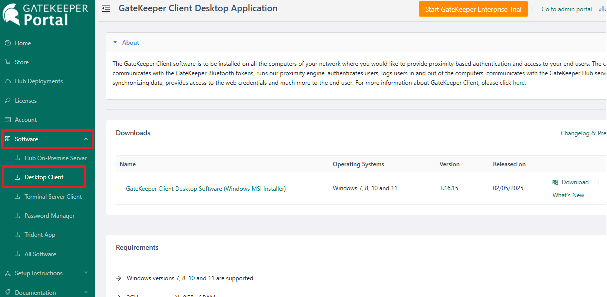Image resolution: width=607 pixels, height=297 pixels.
Task: Click the page title GateKeeper Client Desktop Application
Action: 198,8
